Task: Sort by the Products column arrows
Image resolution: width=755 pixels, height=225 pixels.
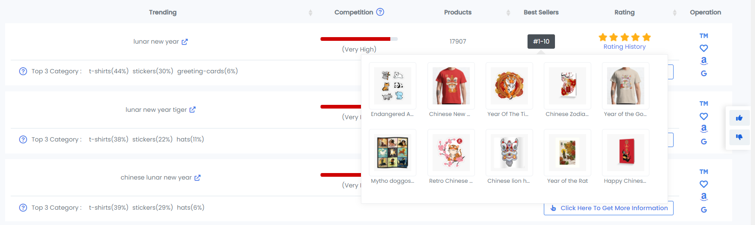Action: pos(508,13)
